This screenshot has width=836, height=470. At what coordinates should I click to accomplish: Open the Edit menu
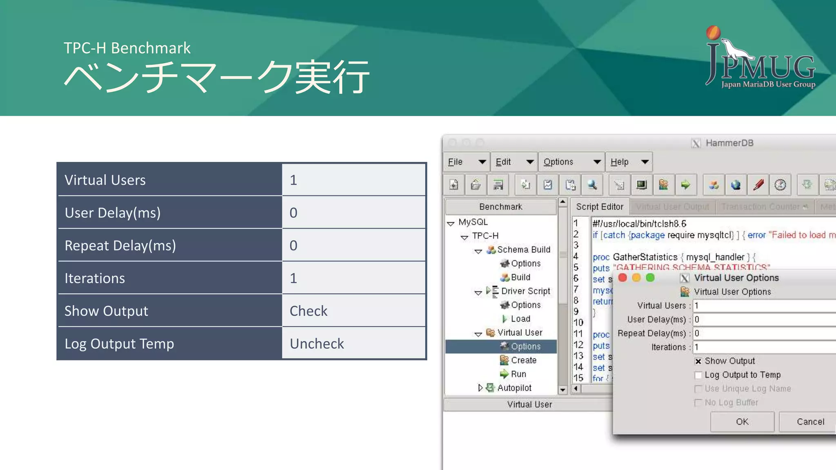coord(515,162)
